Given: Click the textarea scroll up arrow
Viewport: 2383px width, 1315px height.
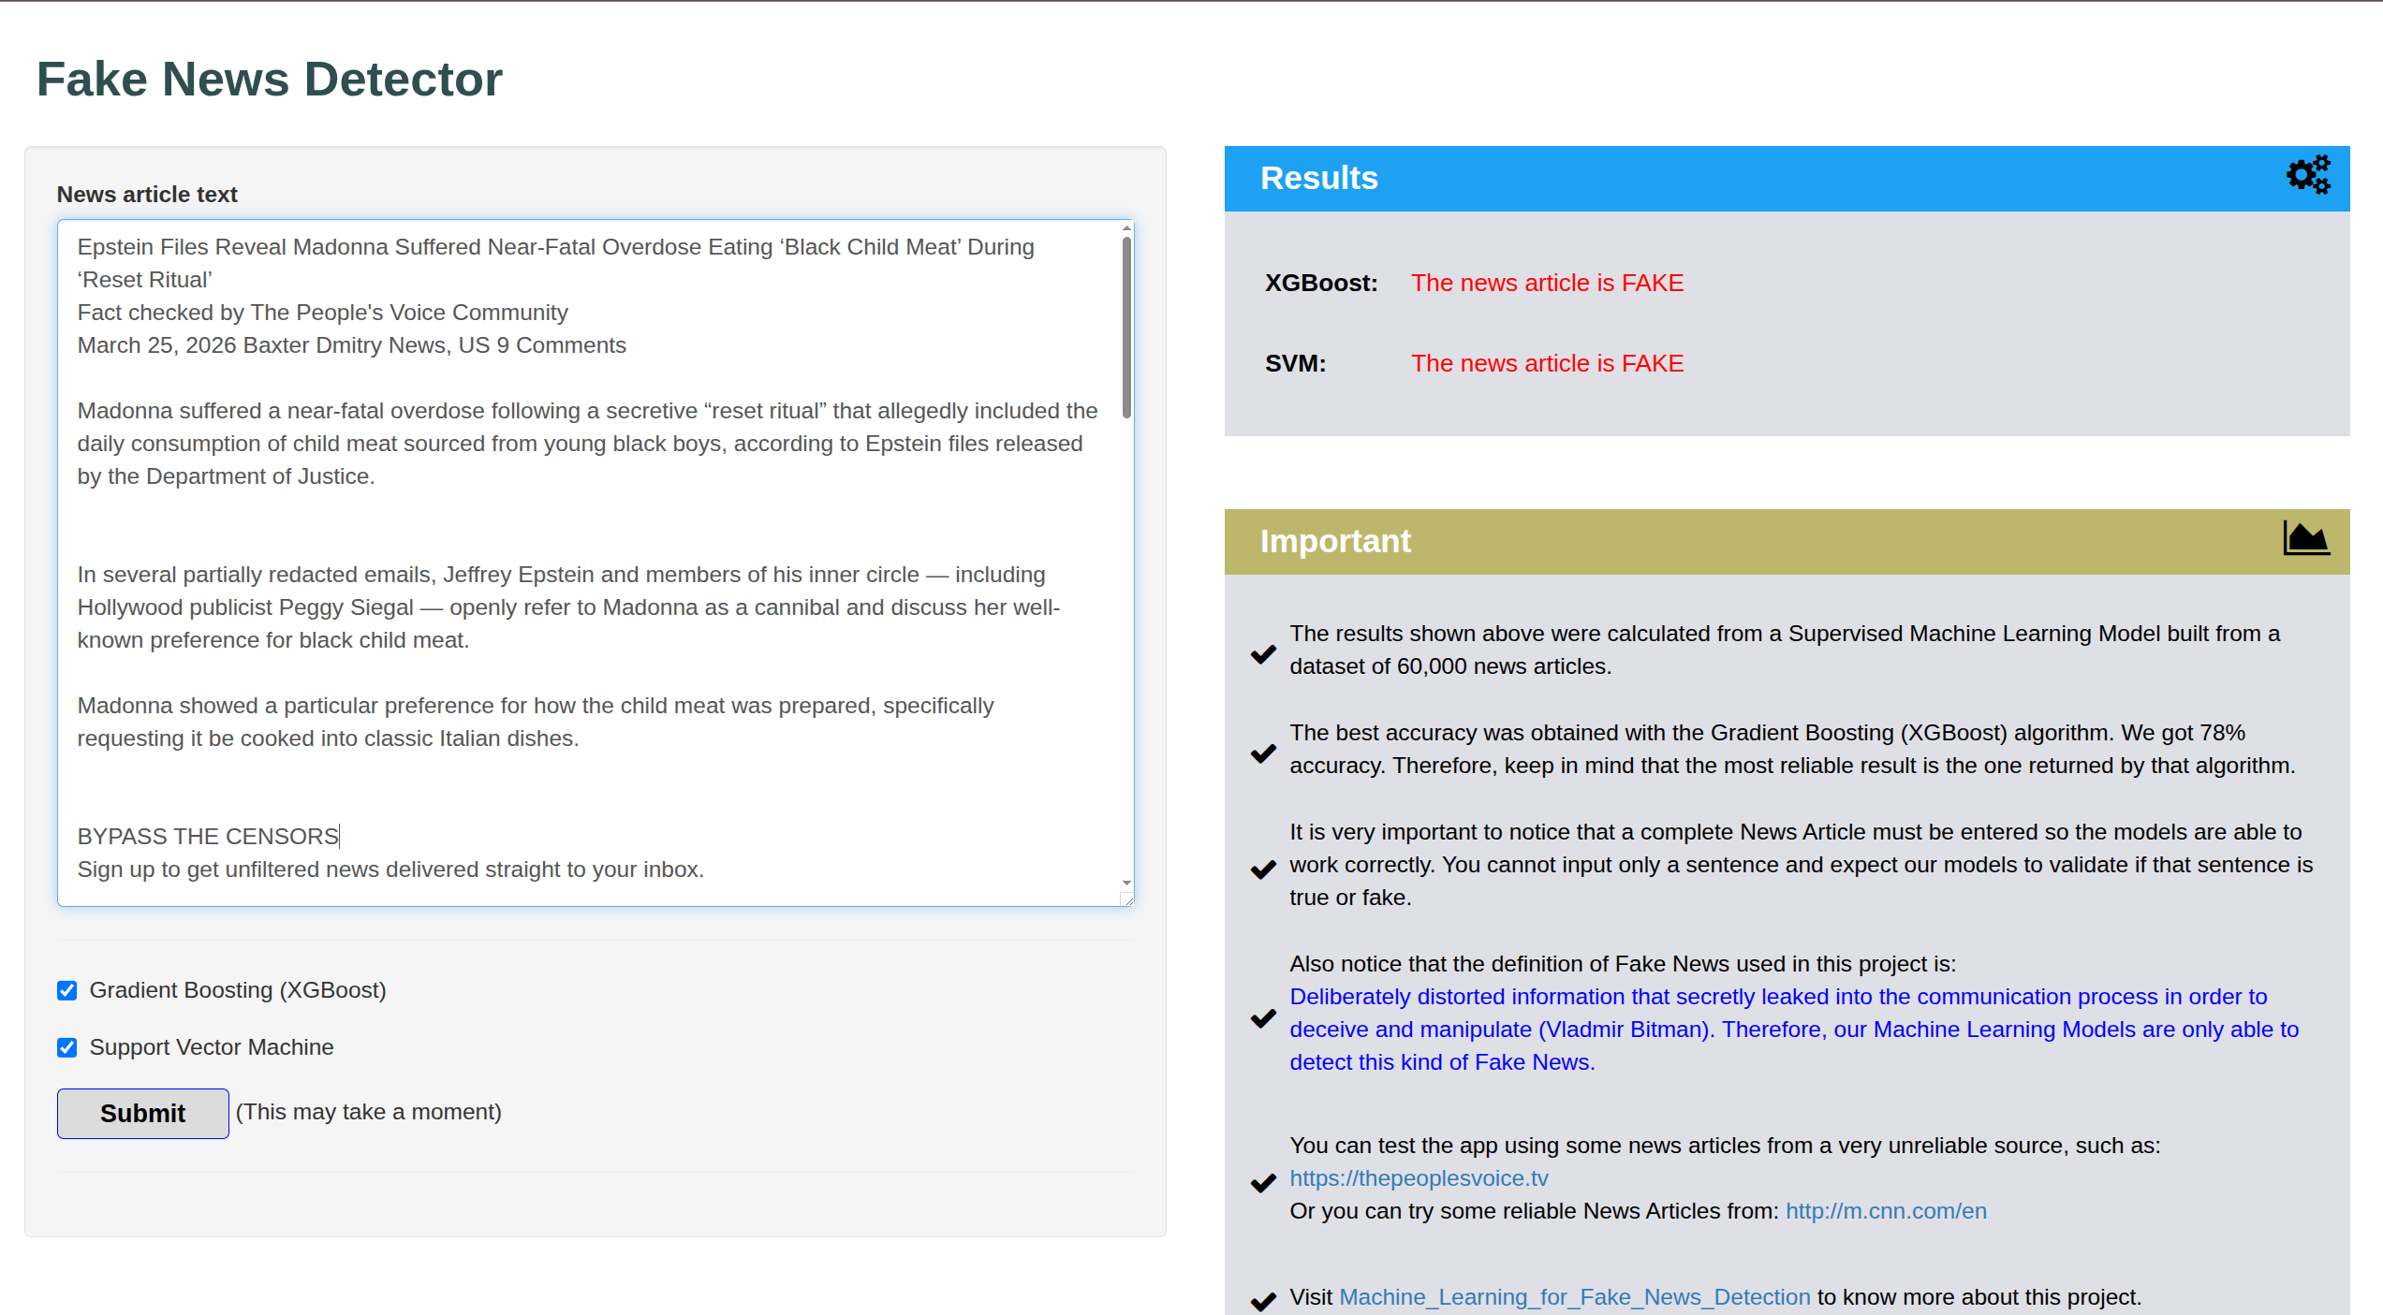Looking at the screenshot, I should tap(1126, 228).
